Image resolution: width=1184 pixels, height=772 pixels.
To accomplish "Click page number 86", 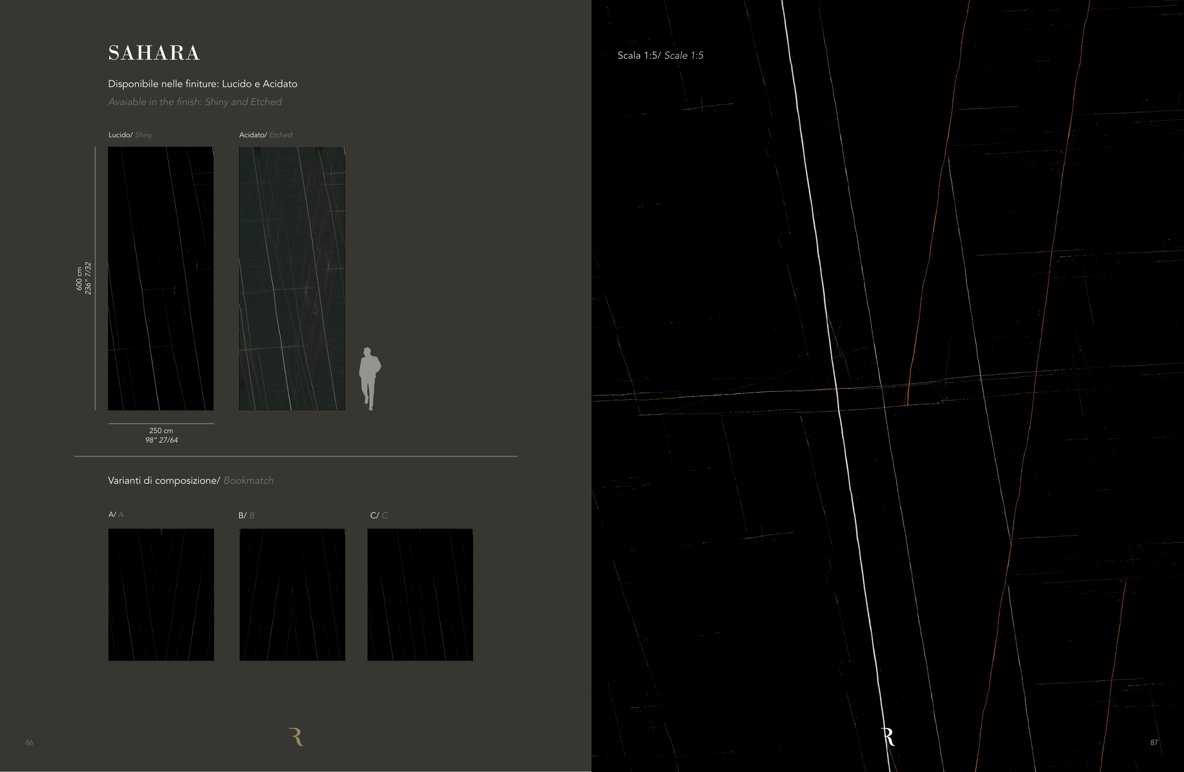I will [x=29, y=742].
